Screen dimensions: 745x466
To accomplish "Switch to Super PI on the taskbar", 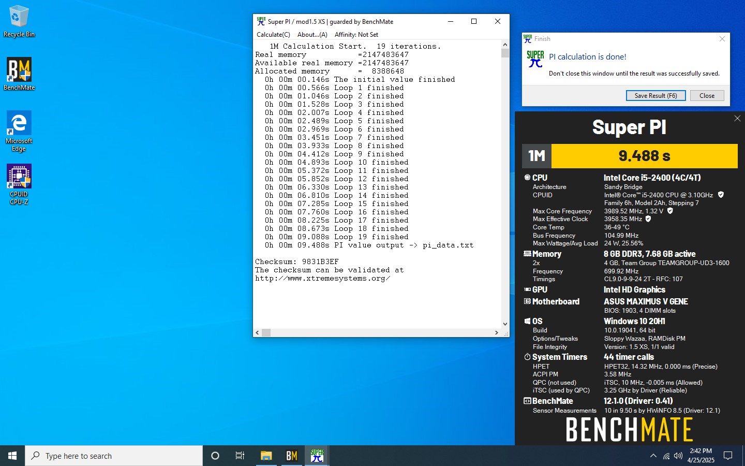I will click(x=317, y=456).
